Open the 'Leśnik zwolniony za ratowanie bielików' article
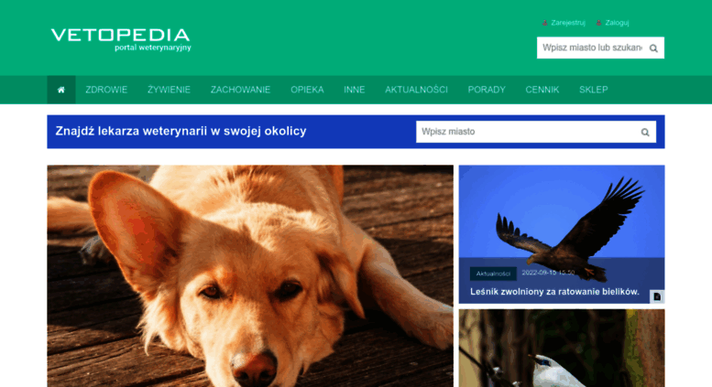712x387 pixels. (x=554, y=292)
